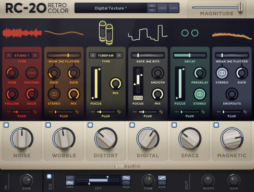The width and height of the screenshot is (254, 192).
Task: Click the Magnetic tape waveform icon
Action: coord(232,36)
